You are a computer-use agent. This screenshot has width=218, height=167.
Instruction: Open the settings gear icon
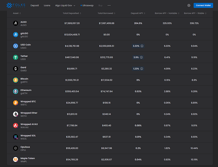pyautogui.click(x=189, y=5)
